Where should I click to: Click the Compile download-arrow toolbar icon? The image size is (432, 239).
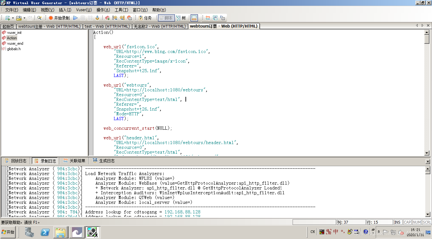[97, 18]
